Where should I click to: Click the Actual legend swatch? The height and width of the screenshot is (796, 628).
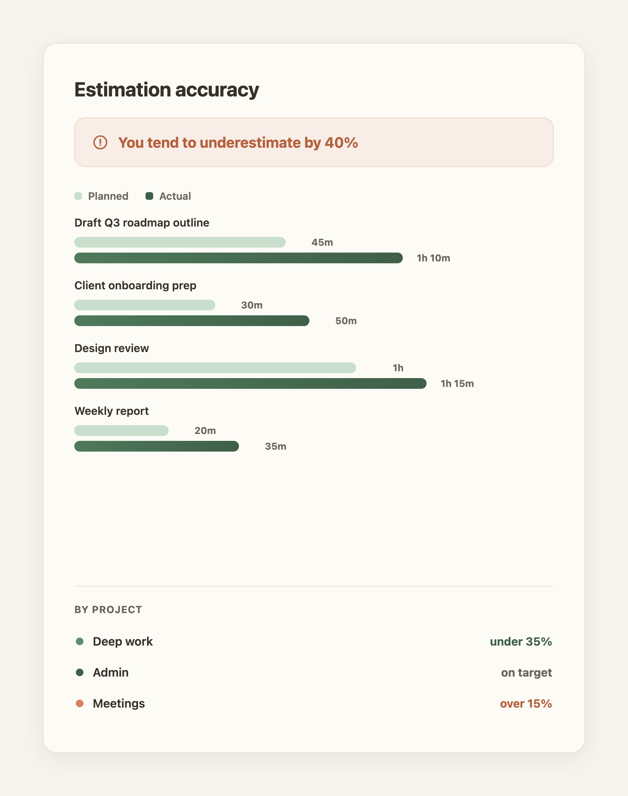click(149, 196)
